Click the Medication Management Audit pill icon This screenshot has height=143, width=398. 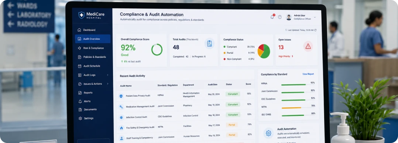click(121, 107)
